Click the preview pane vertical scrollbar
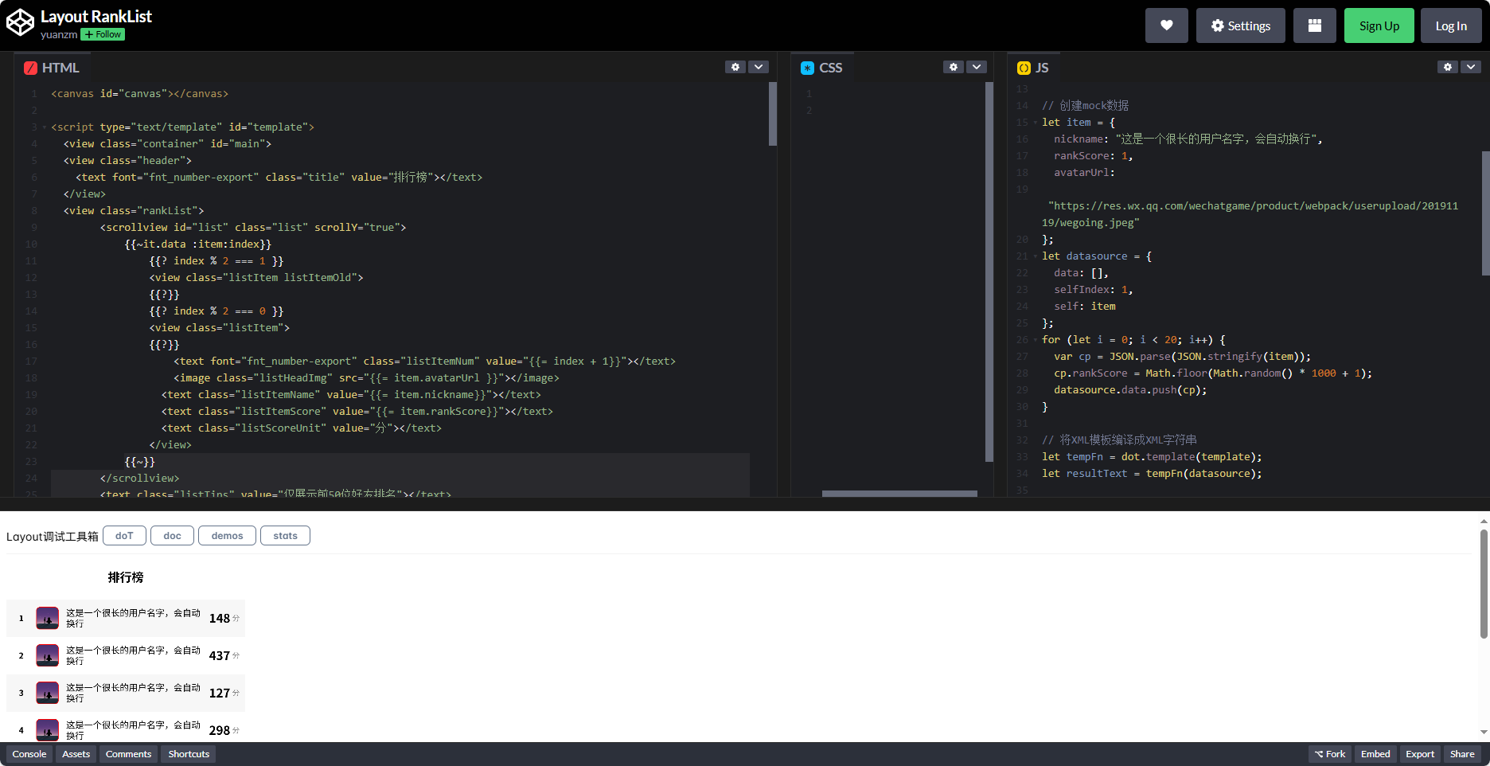Image resolution: width=1490 pixels, height=766 pixels. point(1484,584)
